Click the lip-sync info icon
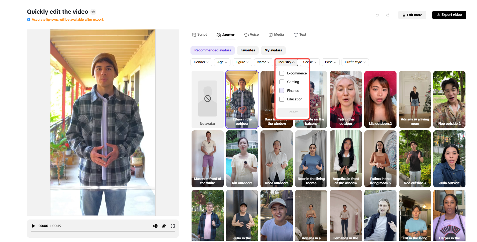This screenshot has width=477, height=242. point(29,20)
